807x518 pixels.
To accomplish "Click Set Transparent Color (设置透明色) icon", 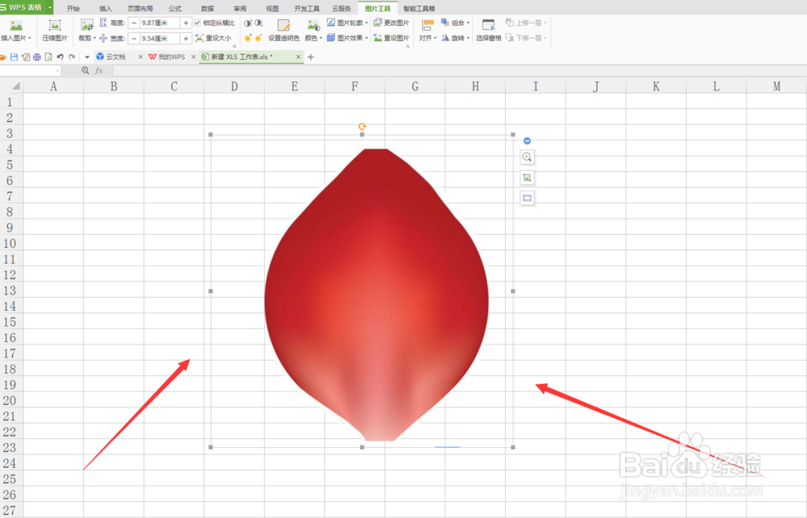I will [283, 26].
